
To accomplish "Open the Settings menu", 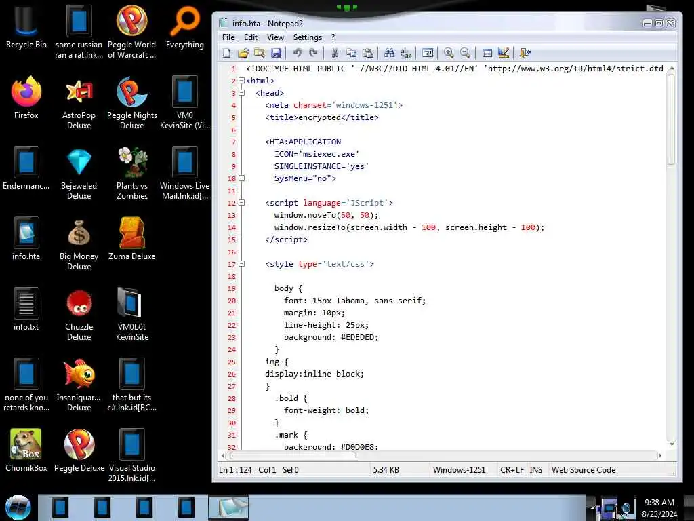I will [x=308, y=37].
